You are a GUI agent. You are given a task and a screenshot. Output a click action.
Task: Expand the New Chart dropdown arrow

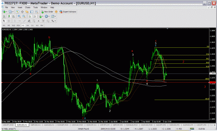point(7,11)
